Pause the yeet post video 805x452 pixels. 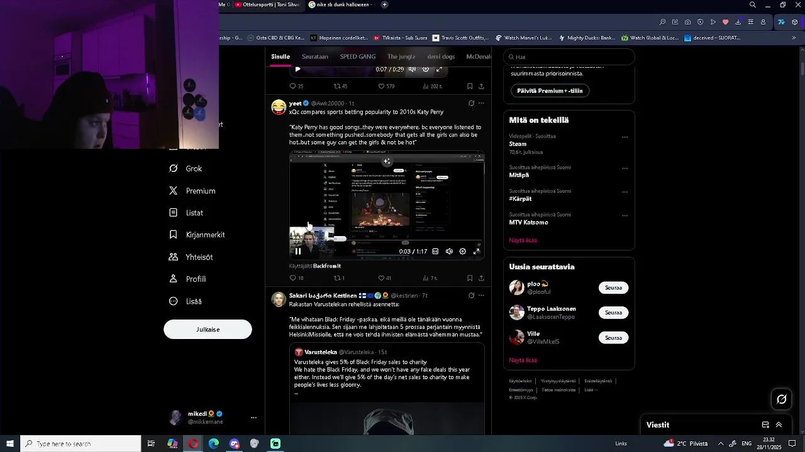click(298, 251)
